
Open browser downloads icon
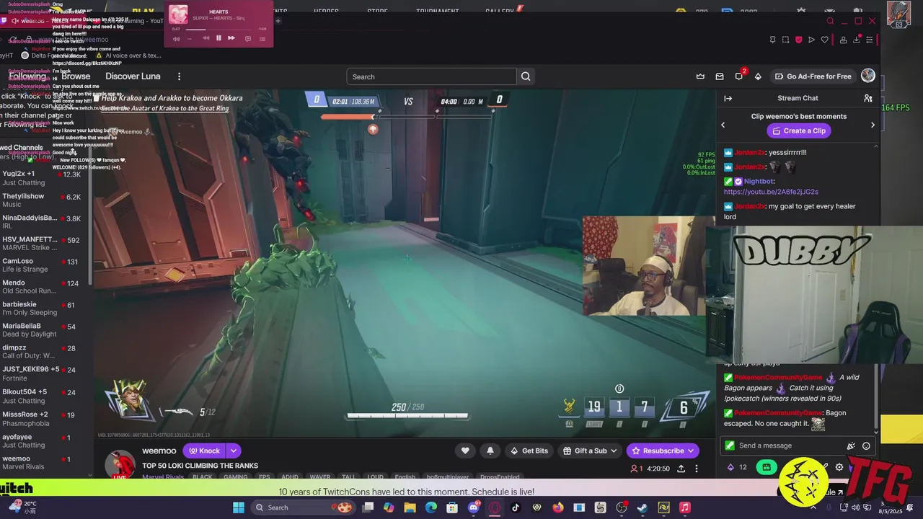pos(857,40)
